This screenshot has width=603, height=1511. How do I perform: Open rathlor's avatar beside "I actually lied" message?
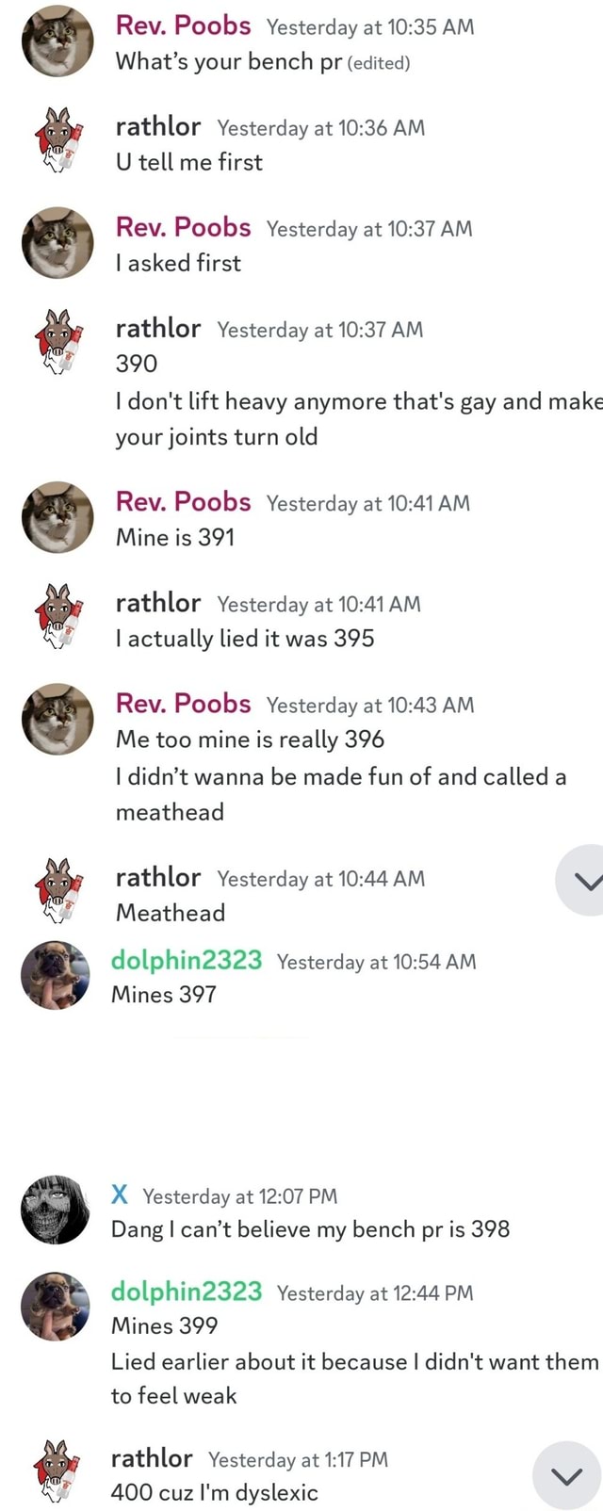pyautogui.click(x=58, y=617)
